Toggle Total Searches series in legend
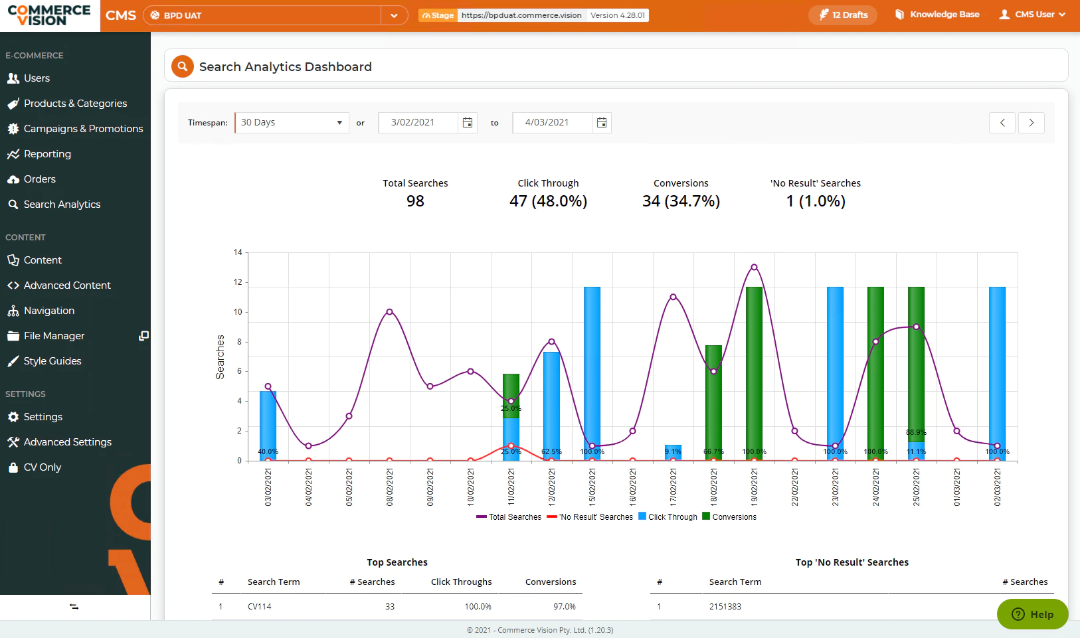Screen dimensions: 1080x638 coord(509,517)
